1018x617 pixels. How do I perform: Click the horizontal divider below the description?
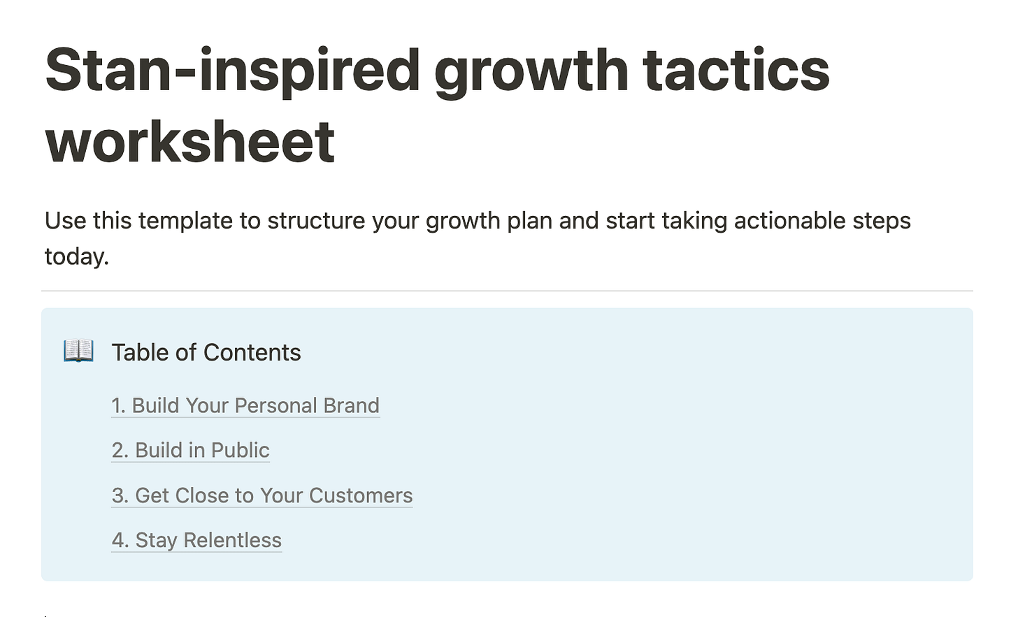tap(507, 291)
